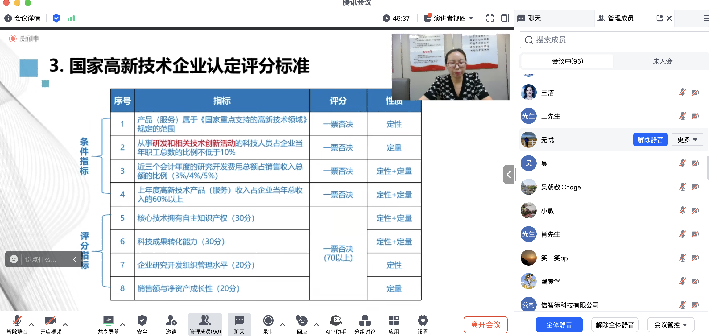Expand the 会议管控 dropdown
This screenshot has width=709, height=336.
(670, 325)
